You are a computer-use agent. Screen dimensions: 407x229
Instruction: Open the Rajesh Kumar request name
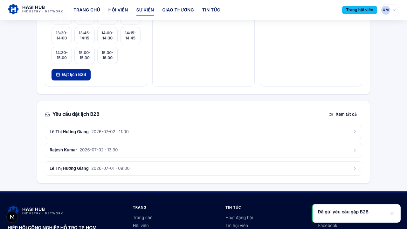click(x=63, y=150)
